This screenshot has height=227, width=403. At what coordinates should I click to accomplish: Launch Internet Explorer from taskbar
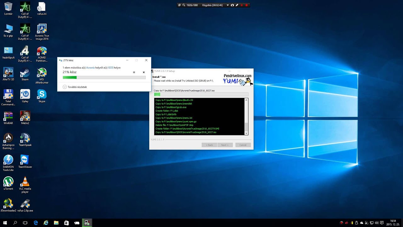pos(46,223)
